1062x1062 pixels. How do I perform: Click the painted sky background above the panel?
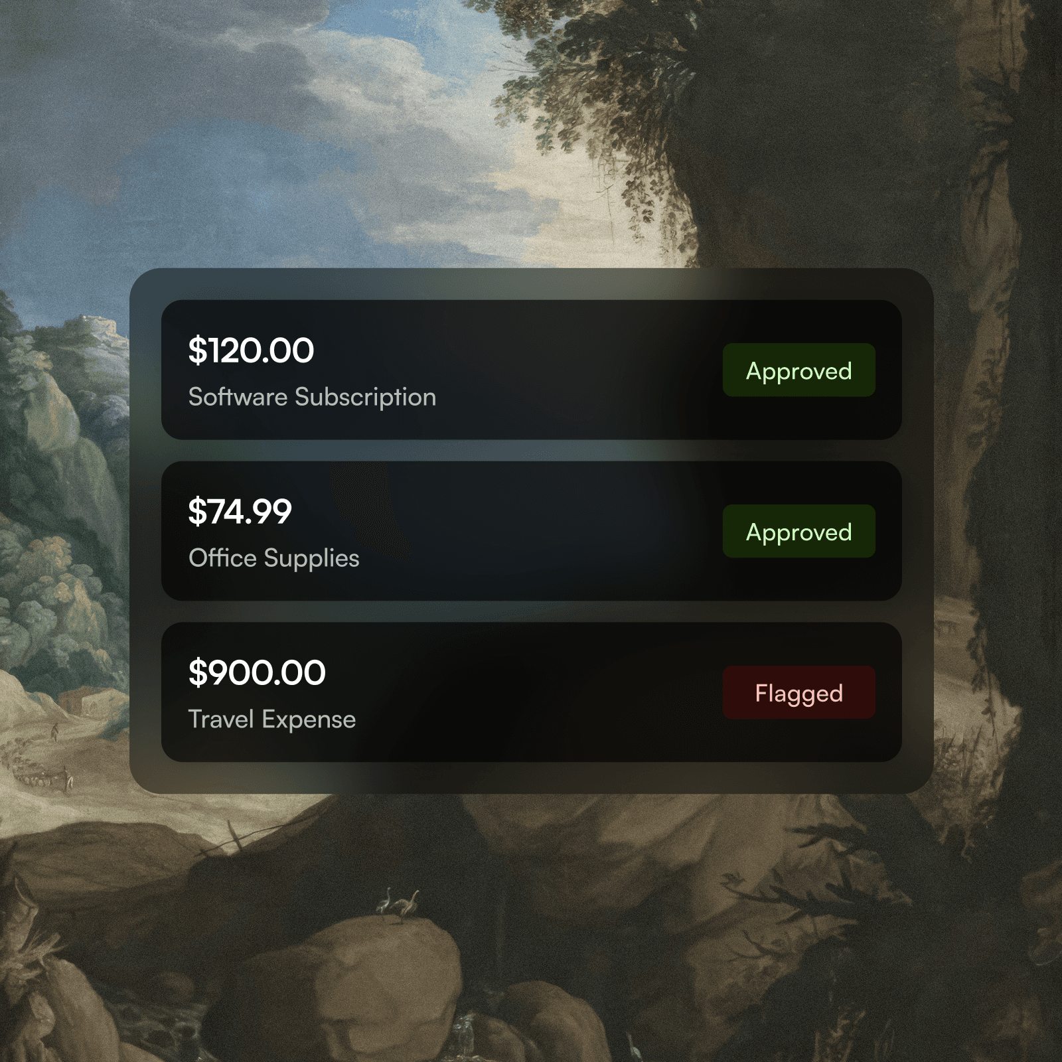(265, 133)
